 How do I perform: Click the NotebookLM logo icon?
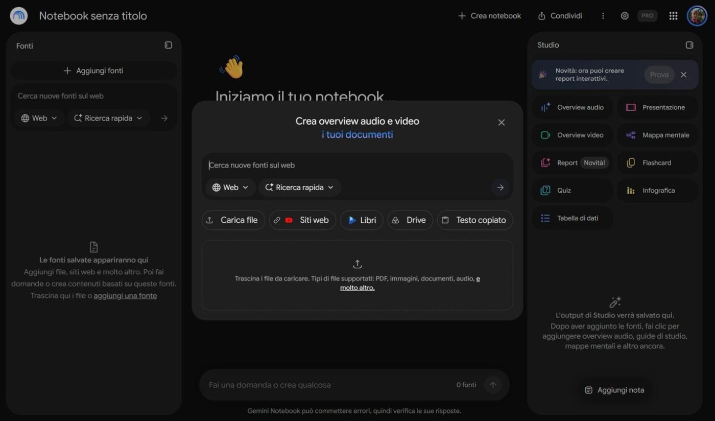pyautogui.click(x=19, y=16)
